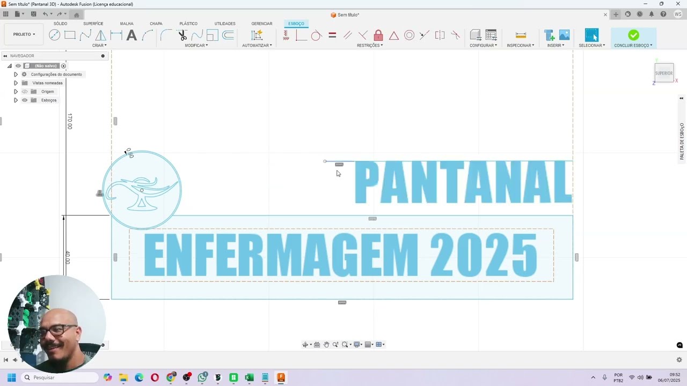687x386 pixels.
Task: Click the window selection tool icon
Action: [591, 35]
